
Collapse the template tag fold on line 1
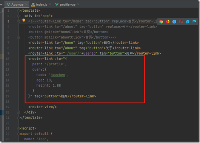point(18,11)
